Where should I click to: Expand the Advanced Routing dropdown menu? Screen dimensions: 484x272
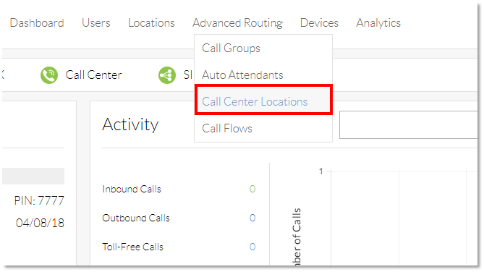click(238, 23)
